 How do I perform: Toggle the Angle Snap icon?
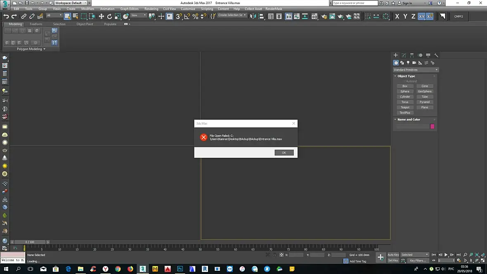coord(187,17)
